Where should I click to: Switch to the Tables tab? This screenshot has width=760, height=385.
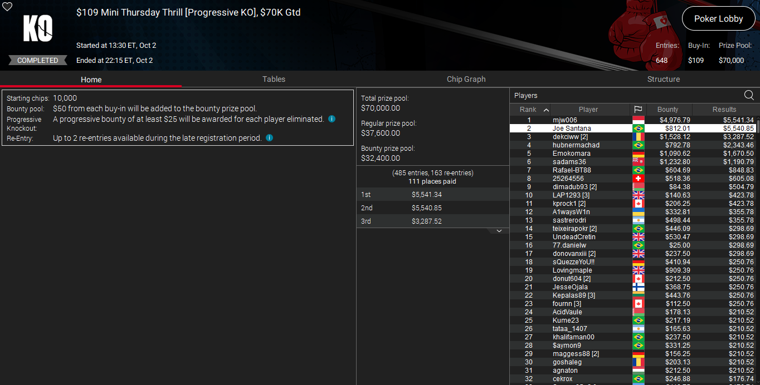point(274,79)
